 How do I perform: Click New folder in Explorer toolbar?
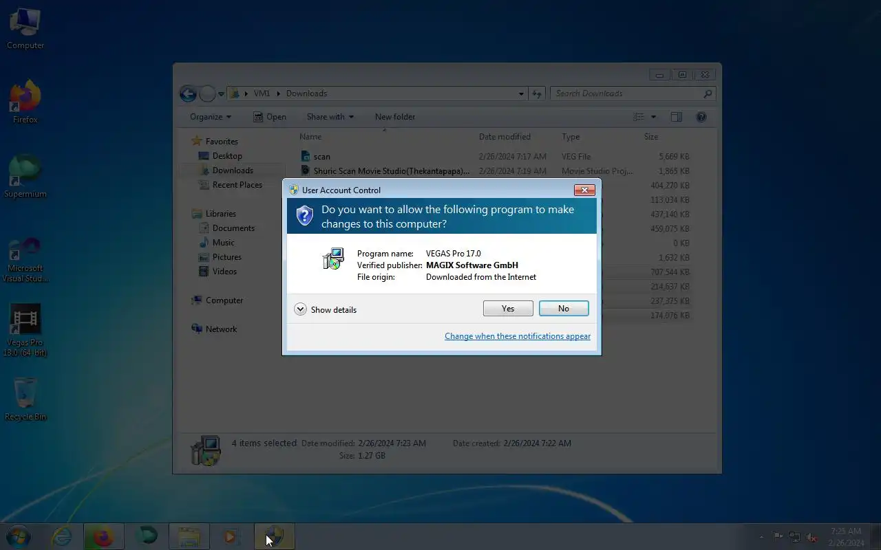tap(395, 117)
